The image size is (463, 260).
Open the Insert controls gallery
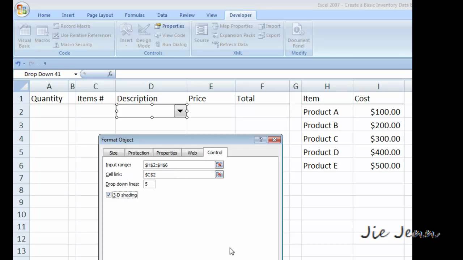pos(126,36)
